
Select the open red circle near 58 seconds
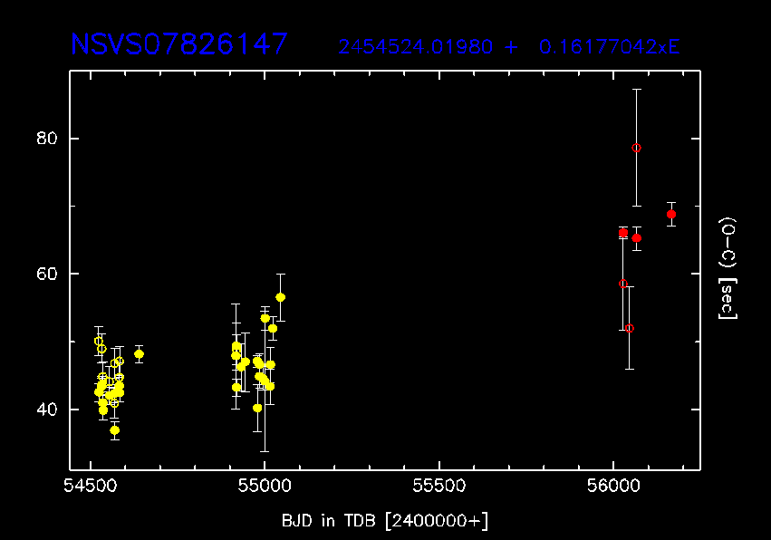pyautogui.click(x=622, y=284)
